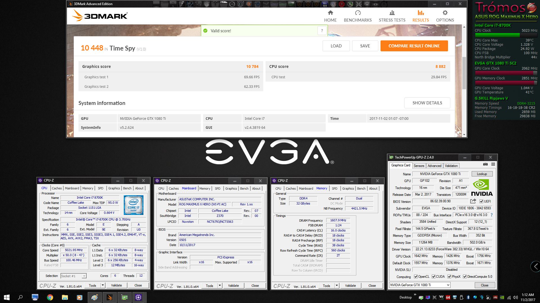The image size is (540, 303).
Task: Expand Tools arrow in CPU-Z CPU window
Action: pyautogui.click(x=103, y=285)
